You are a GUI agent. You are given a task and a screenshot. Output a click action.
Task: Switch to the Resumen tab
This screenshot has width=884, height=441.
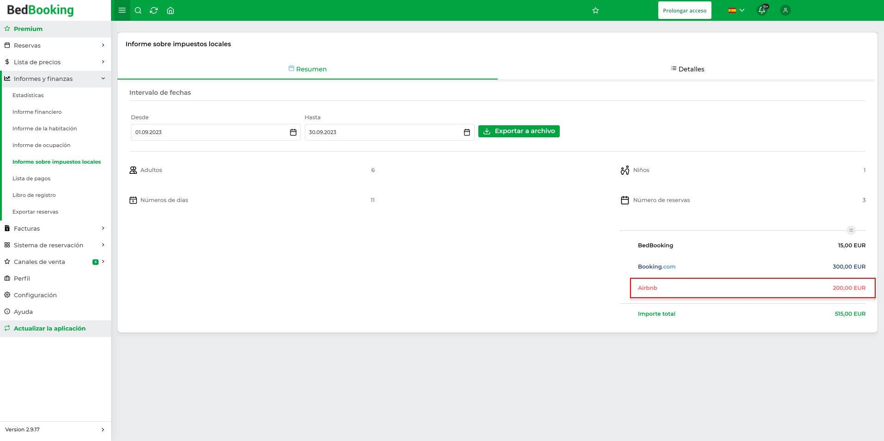tap(308, 69)
